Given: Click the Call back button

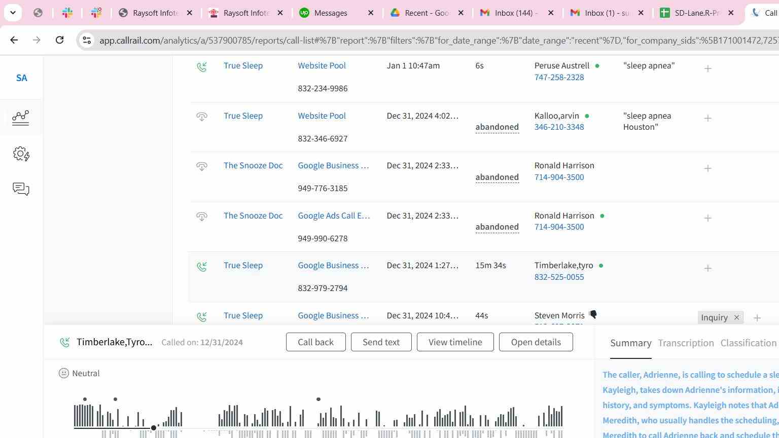Looking at the screenshot, I should (315, 342).
